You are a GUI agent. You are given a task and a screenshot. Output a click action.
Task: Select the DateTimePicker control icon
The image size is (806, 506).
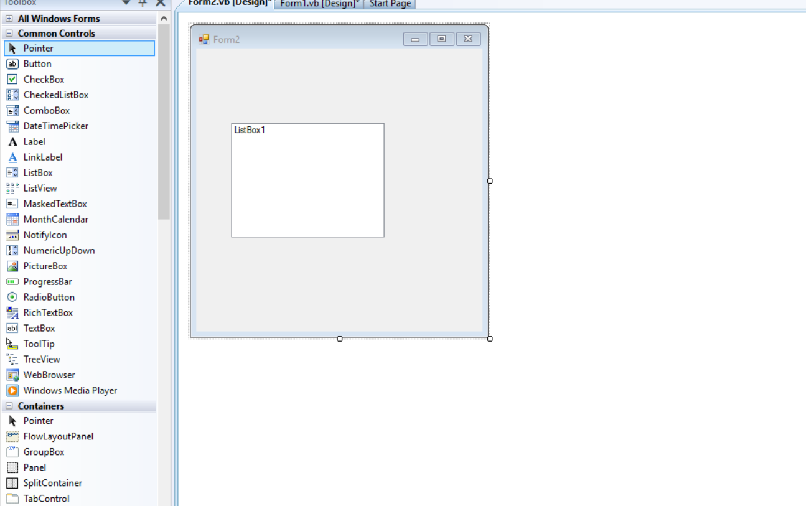click(x=50, y=126)
